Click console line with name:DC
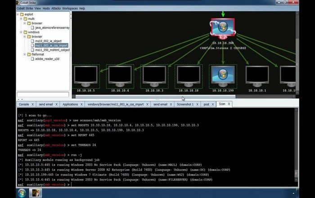Viewport: 315px width, 198px height. 124,170
